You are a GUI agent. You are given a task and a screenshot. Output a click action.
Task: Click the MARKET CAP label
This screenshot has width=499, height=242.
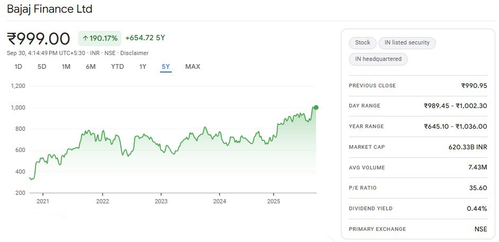[366, 147]
